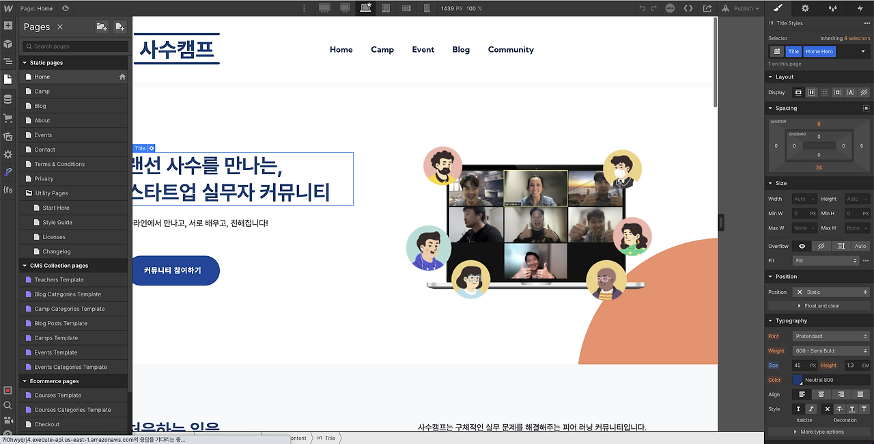Collapse the Layout section
Image resolution: width=874 pixels, height=444 pixels.
point(785,77)
